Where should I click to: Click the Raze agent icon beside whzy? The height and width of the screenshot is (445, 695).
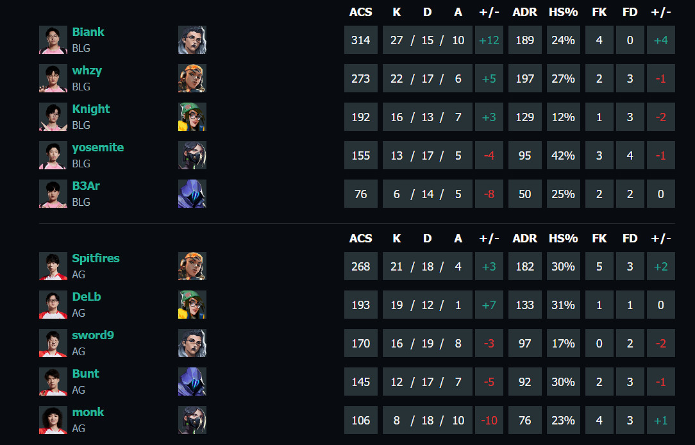point(192,78)
